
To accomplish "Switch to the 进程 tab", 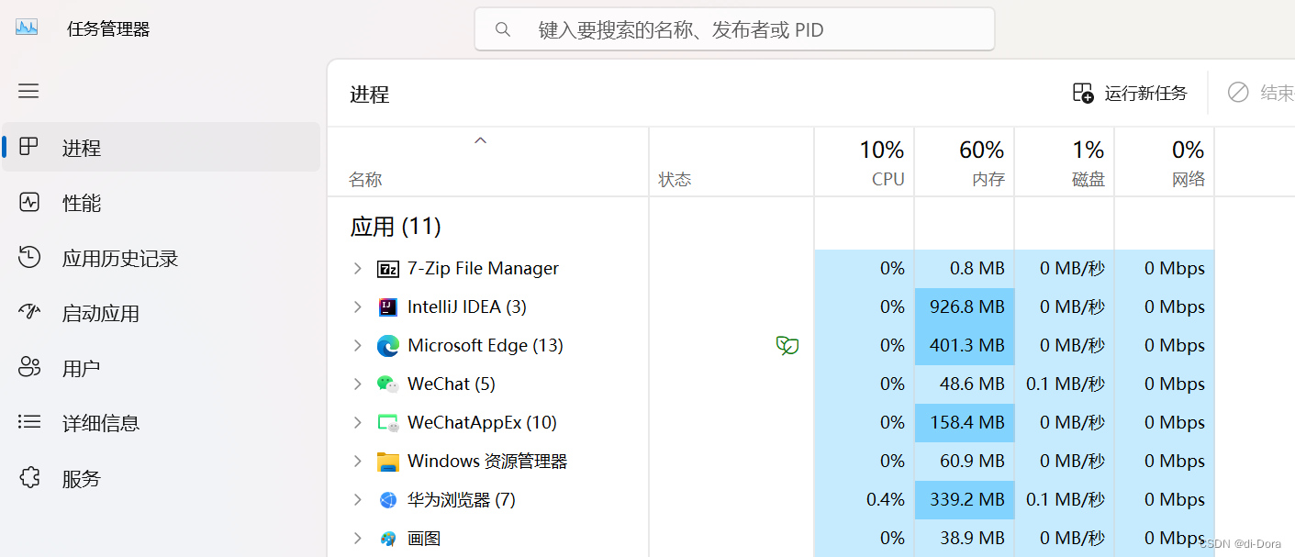I will (x=83, y=147).
